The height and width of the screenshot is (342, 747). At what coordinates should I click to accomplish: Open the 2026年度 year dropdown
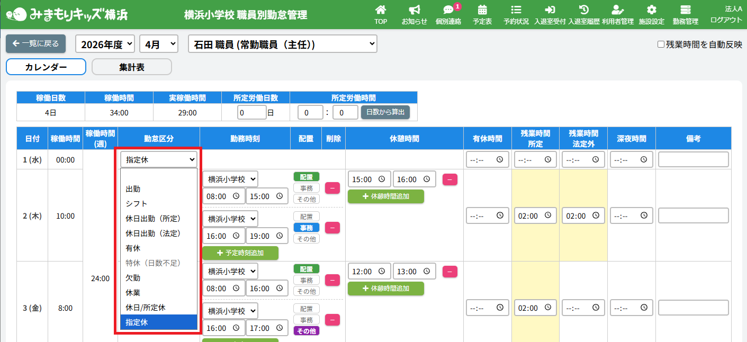tap(105, 44)
